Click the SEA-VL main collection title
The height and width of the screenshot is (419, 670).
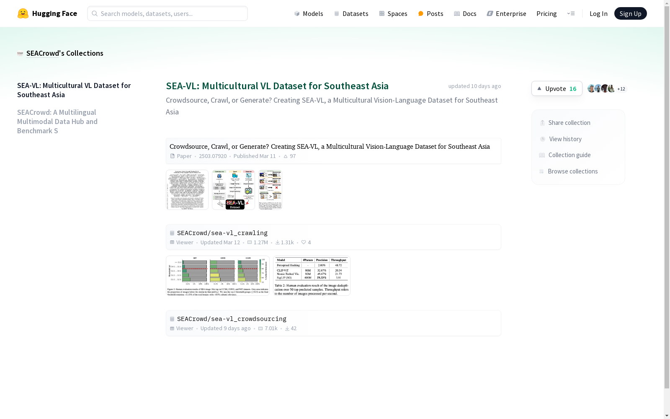(277, 86)
